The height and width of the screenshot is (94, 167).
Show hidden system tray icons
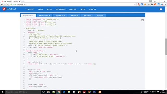[150, 92]
